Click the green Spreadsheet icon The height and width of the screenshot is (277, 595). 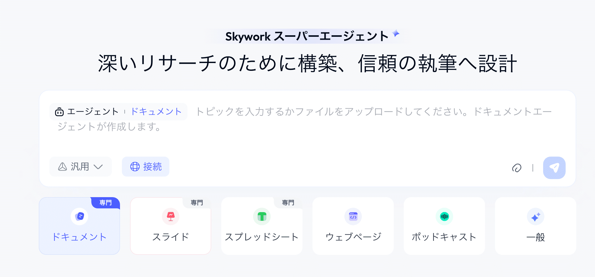click(x=262, y=216)
